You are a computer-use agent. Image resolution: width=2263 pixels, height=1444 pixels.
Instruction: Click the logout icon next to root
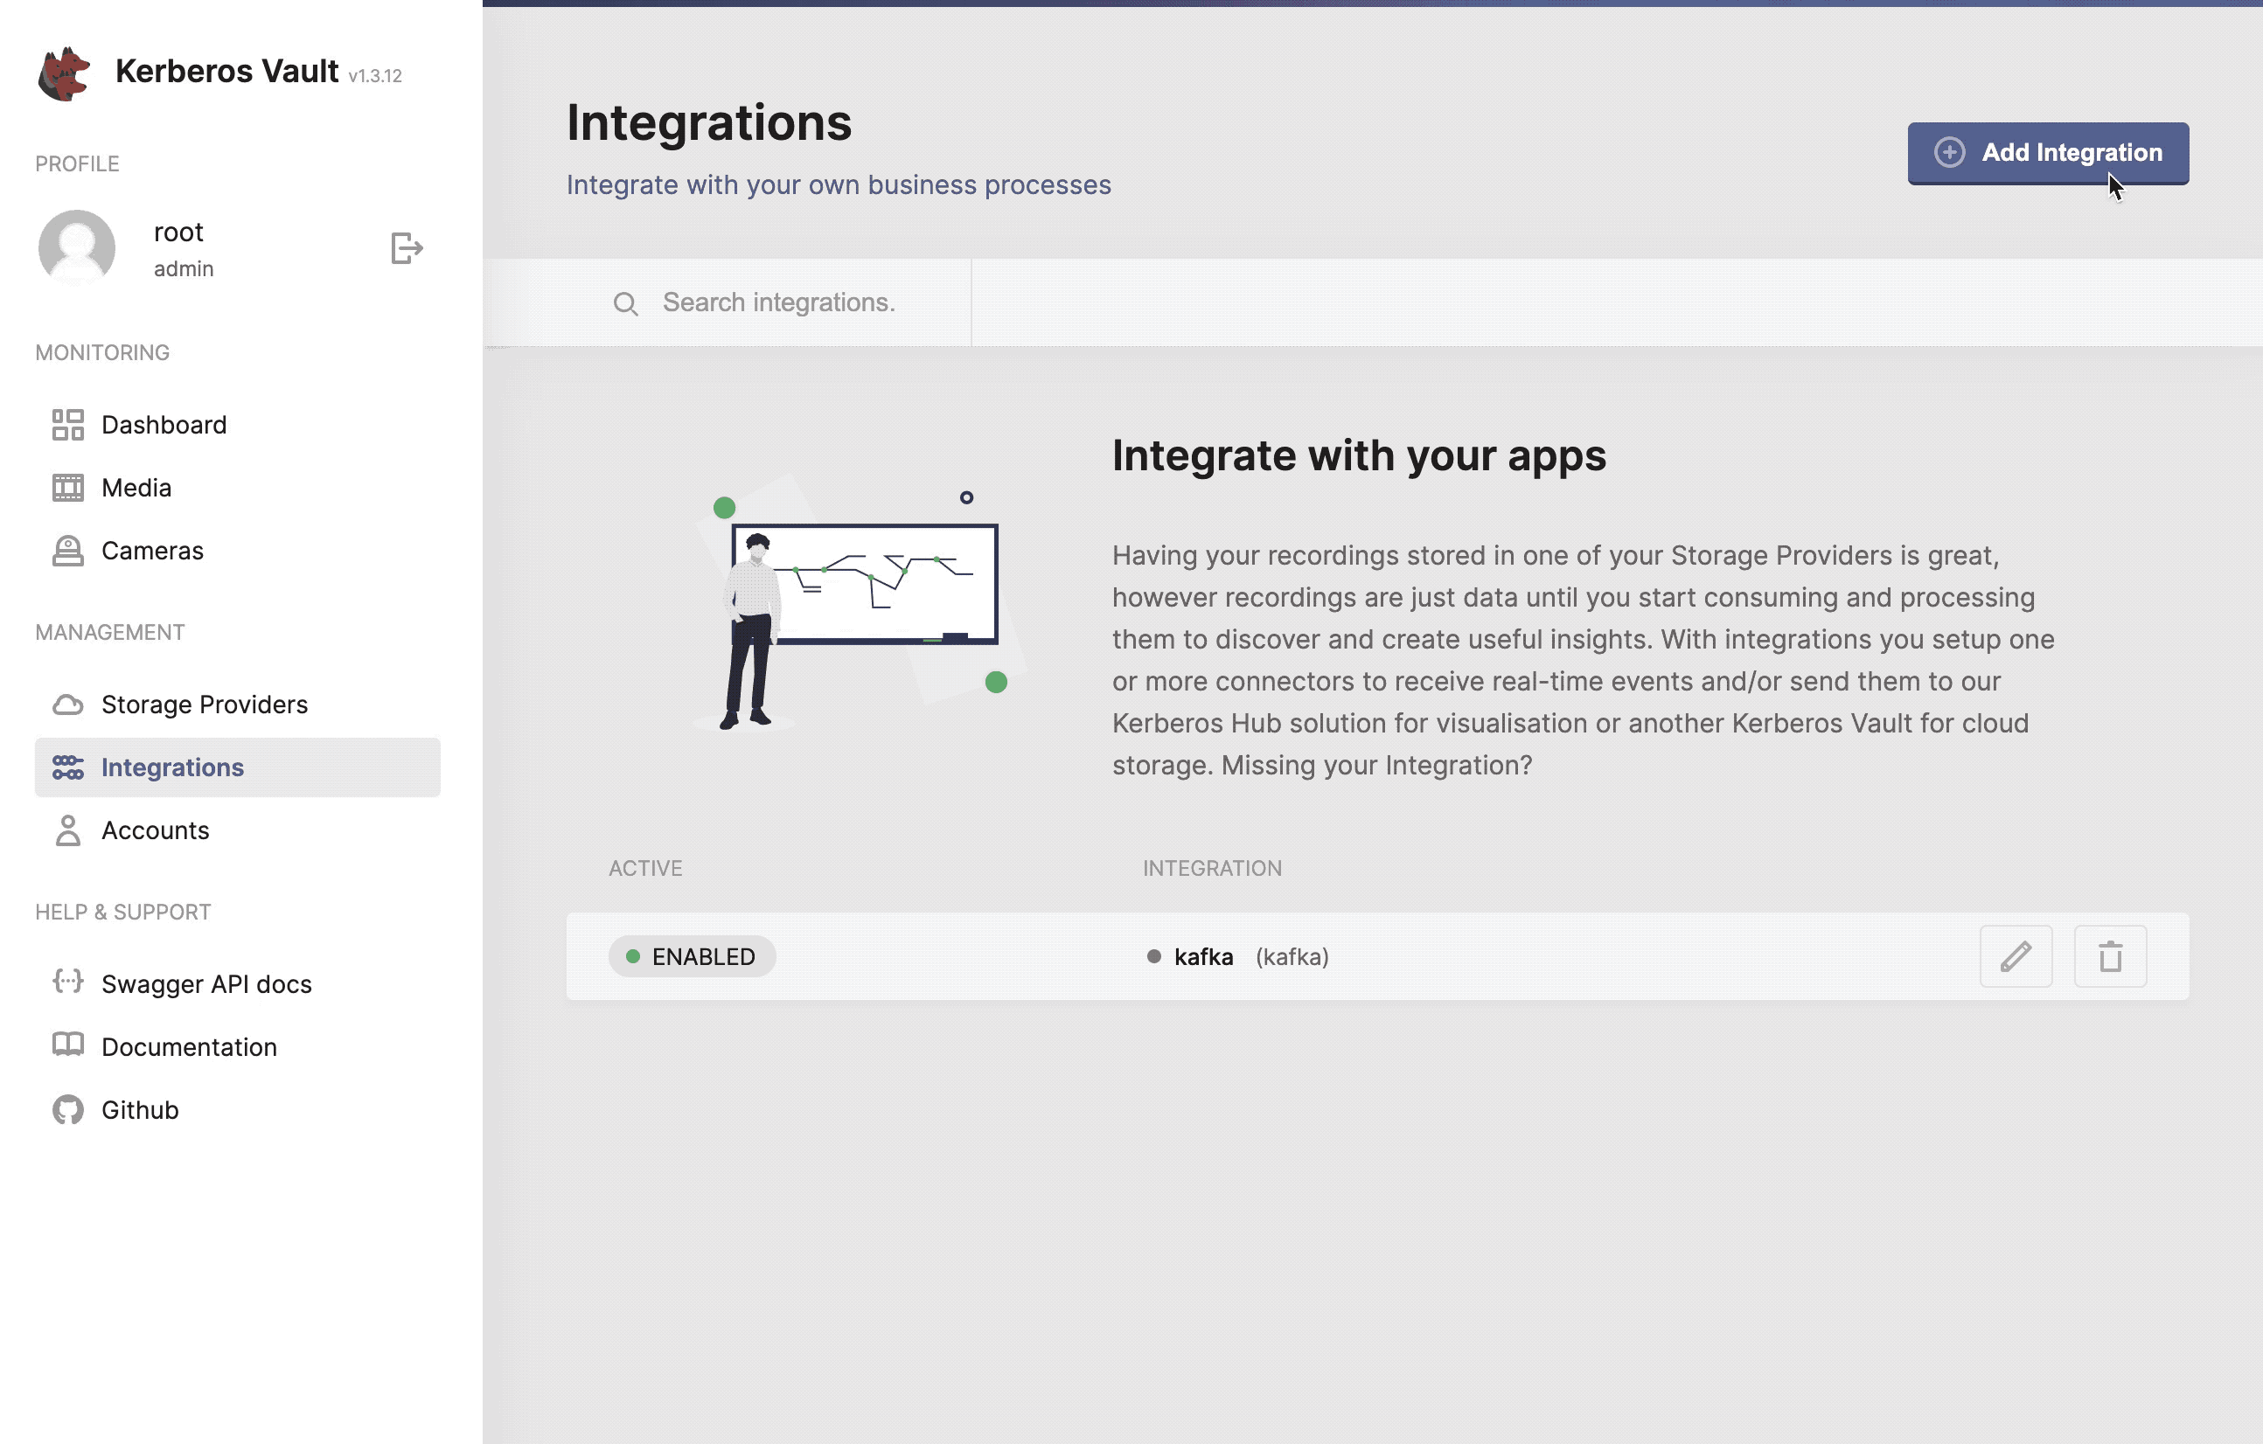pos(407,247)
